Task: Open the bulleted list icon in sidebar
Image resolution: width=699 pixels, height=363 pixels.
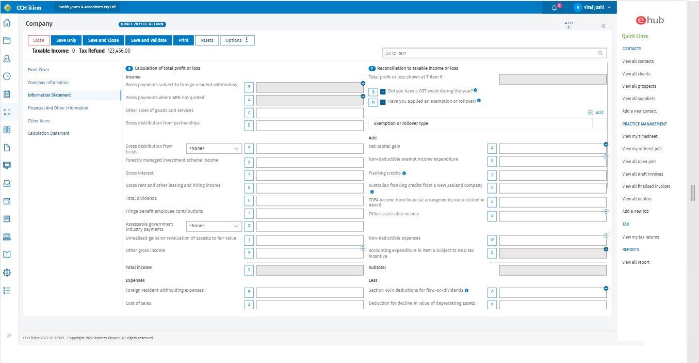Action: (x=7, y=290)
